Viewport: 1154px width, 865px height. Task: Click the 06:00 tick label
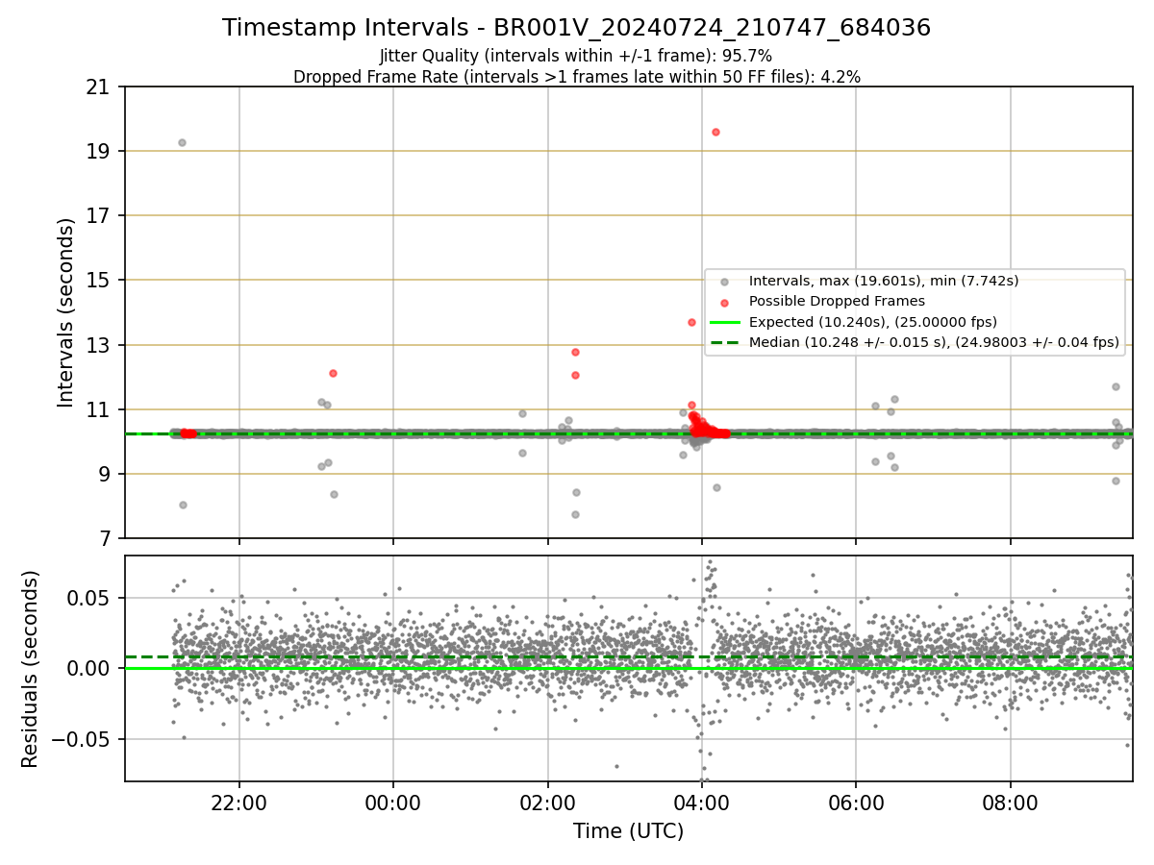click(856, 802)
